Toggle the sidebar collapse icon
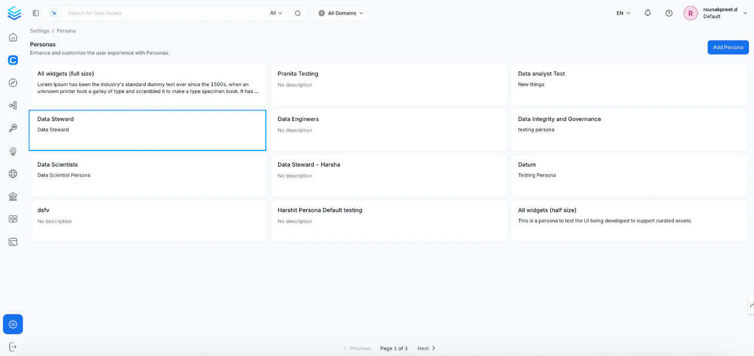Screen dimensions: 754x356 36,13
